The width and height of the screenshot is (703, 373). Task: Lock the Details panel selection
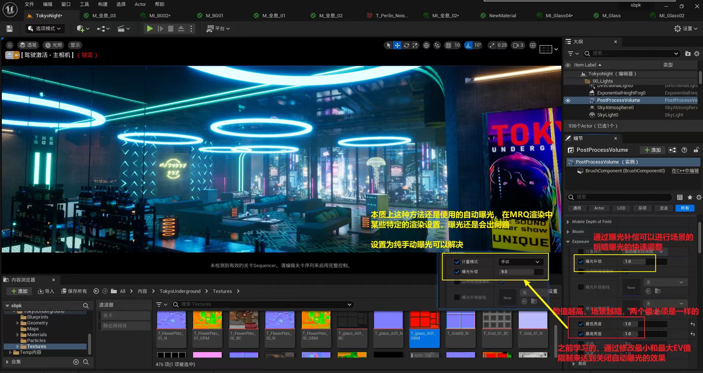[696, 150]
